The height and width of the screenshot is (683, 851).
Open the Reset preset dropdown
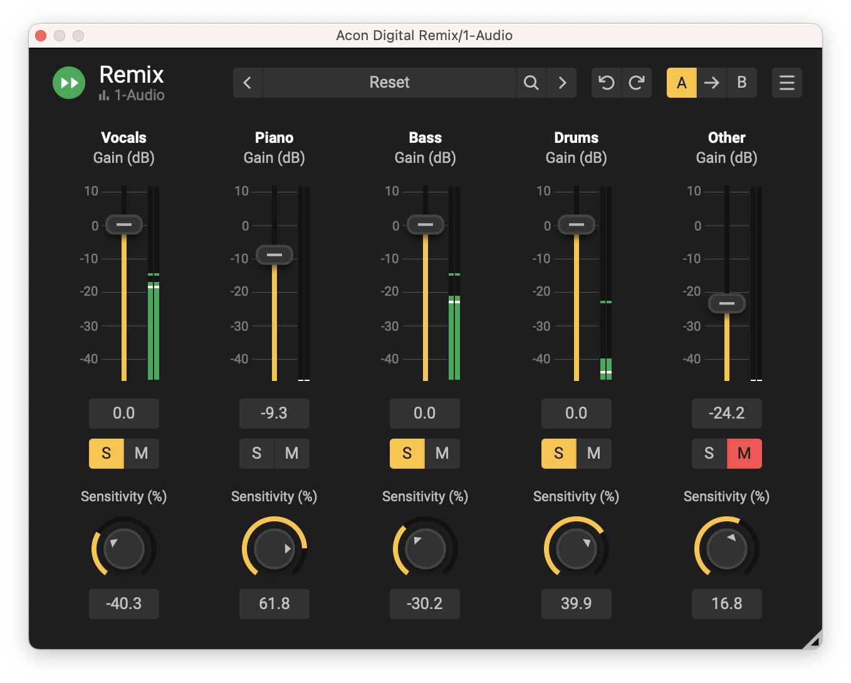click(389, 83)
